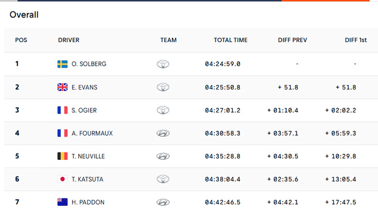Select the H. PADDON driver name

(x=88, y=202)
